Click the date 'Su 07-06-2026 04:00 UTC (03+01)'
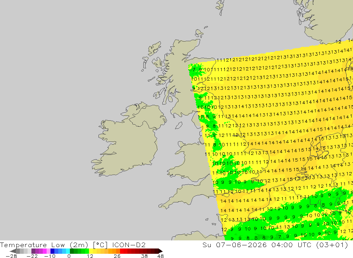 [275, 245]
